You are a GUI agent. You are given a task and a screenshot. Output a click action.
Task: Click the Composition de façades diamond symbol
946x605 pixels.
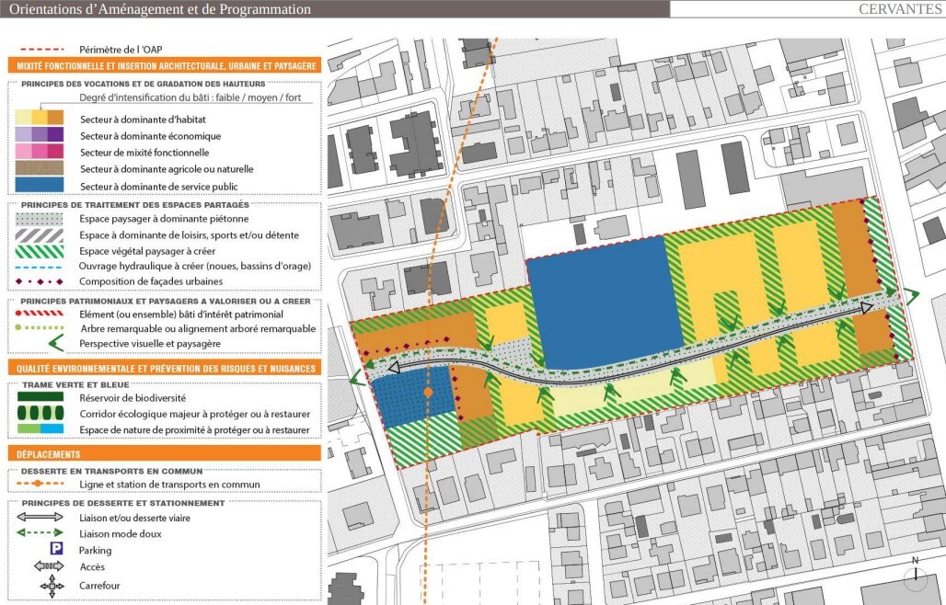pos(40,281)
